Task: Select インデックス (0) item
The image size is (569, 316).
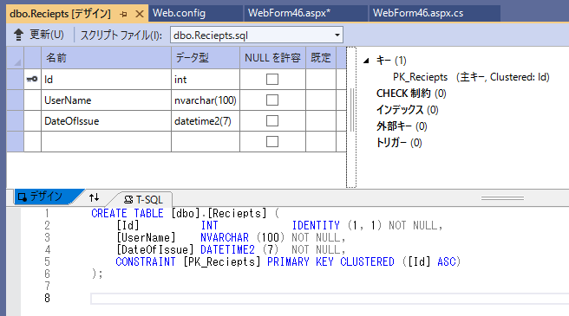Action: pos(407,110)
